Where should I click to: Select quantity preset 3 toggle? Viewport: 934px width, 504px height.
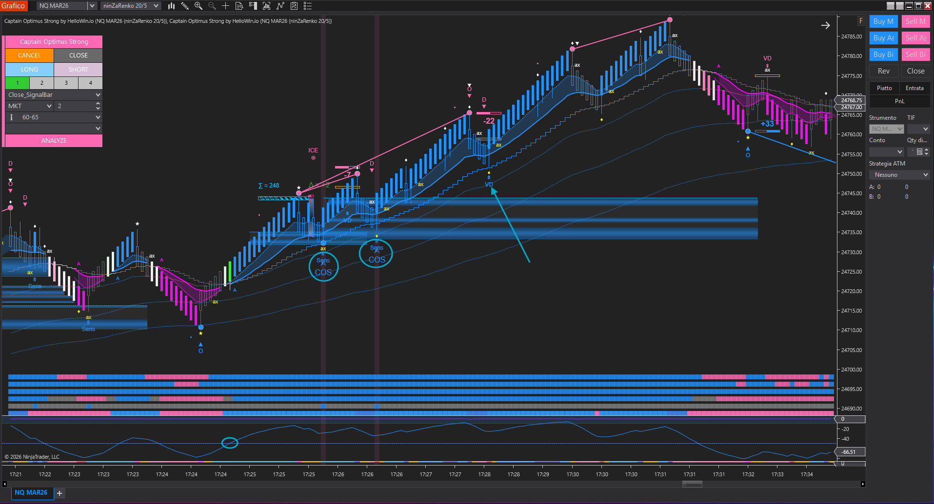66,83
